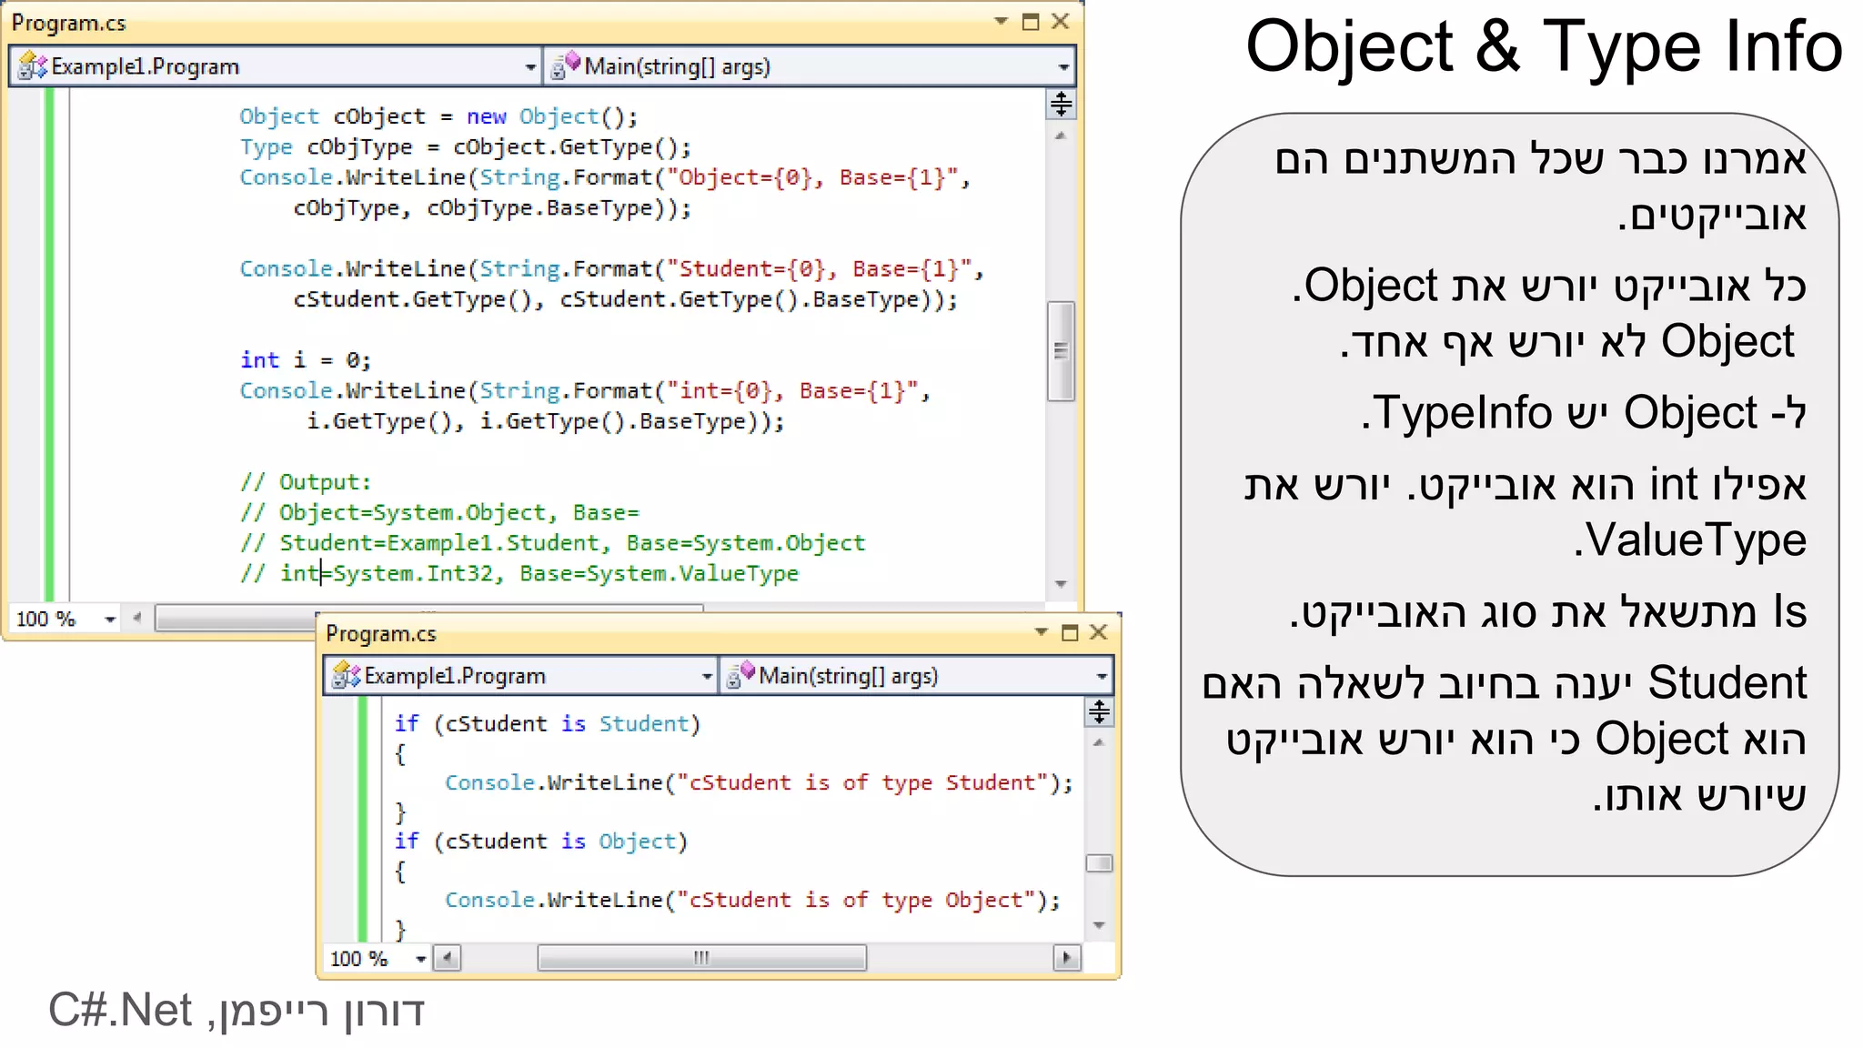Open the 100 % zoom dropdown in upper window
Viewport: 1863px width, 1048px height.
pyautogui.click(x=110, y=620)
